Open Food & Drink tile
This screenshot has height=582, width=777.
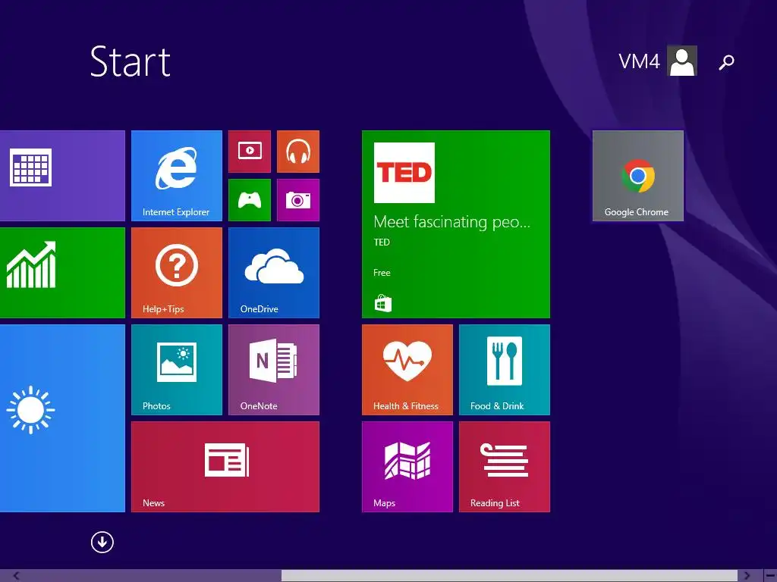(505, 370)
